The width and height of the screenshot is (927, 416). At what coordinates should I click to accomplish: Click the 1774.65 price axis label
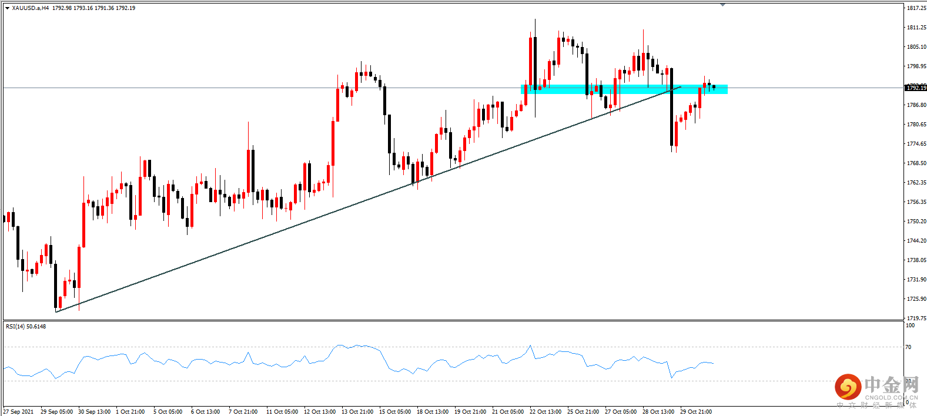(916, 144)
